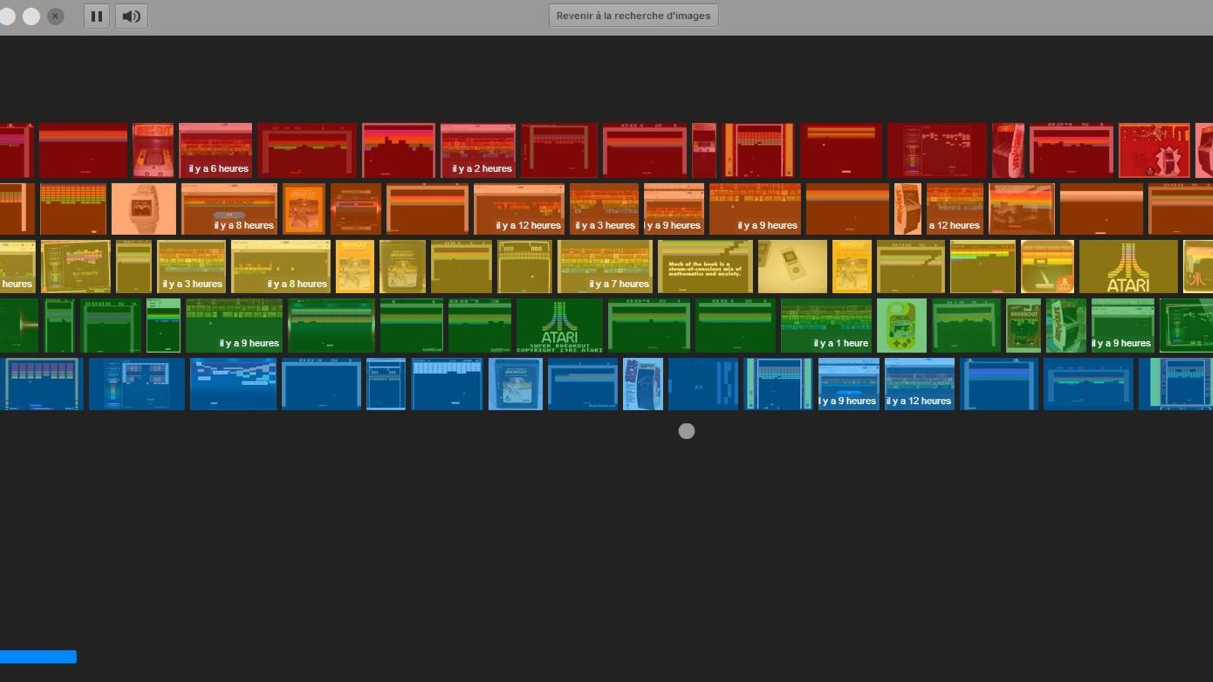
Task: Click the blue 'il y a 12 heures' brick
Action: [919, 384]
